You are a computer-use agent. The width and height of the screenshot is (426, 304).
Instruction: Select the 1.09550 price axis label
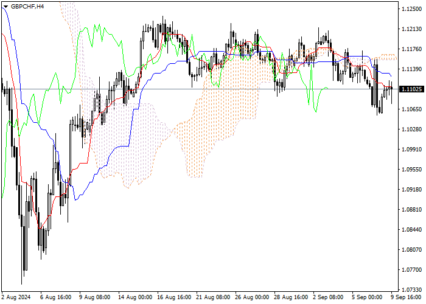pos(411,170)
